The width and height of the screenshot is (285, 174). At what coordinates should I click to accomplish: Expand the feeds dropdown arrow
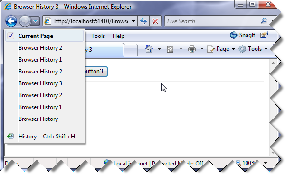[x=180, y=49]
